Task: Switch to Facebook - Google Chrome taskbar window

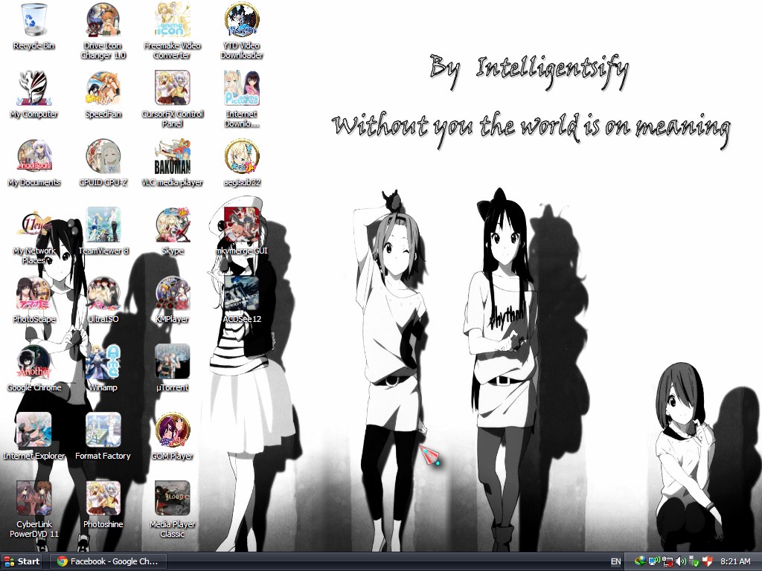Action: coord(108,561)
